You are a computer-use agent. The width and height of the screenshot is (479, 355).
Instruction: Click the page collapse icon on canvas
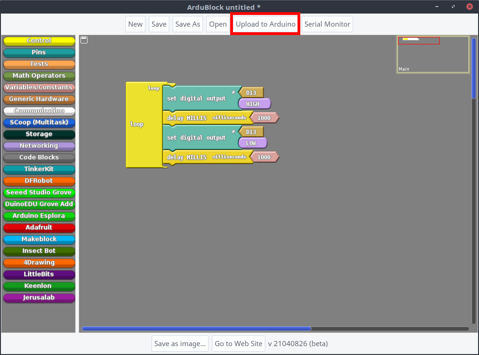coord(84,40)
